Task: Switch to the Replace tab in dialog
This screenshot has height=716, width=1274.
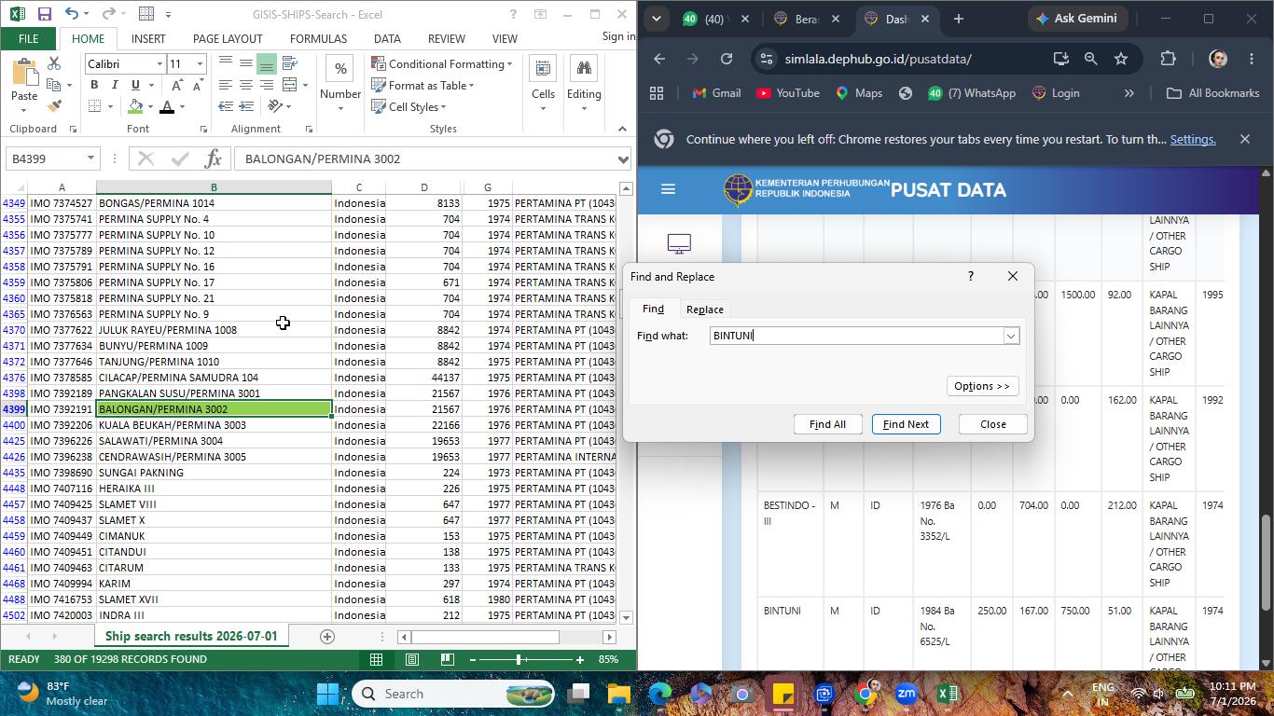Action: coord(704,310)
